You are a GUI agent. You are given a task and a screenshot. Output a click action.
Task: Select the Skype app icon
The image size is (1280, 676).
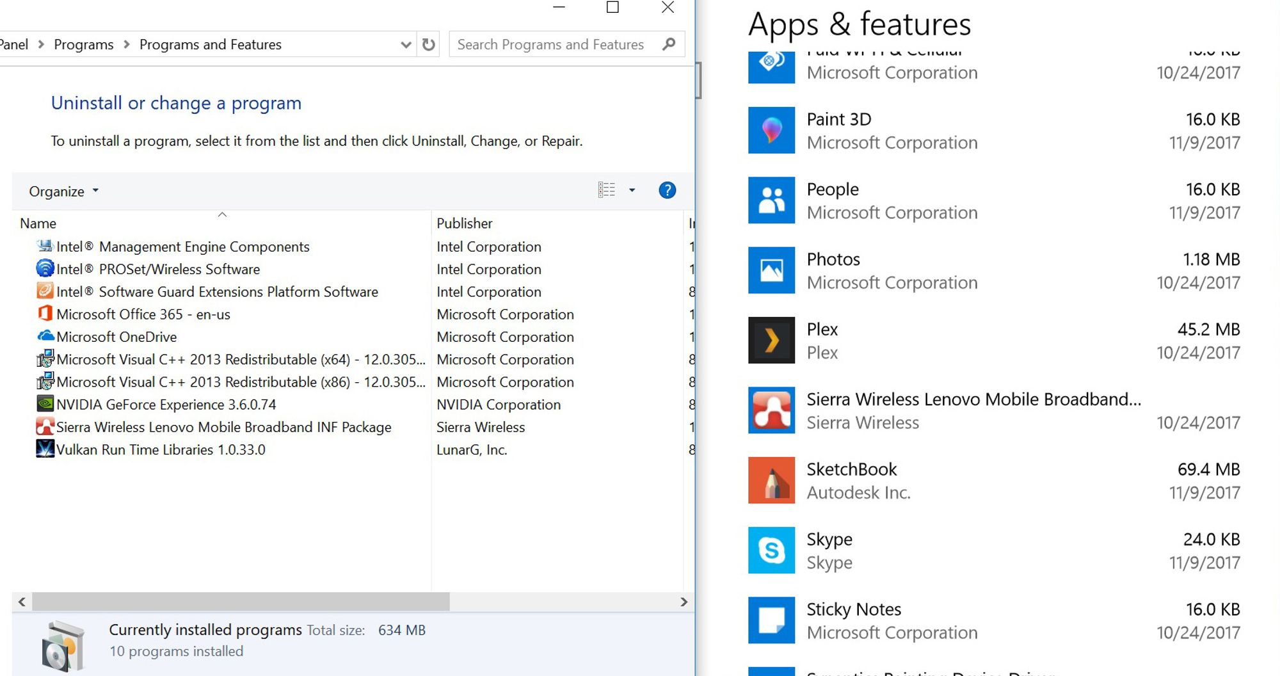[x=771, y=551]
